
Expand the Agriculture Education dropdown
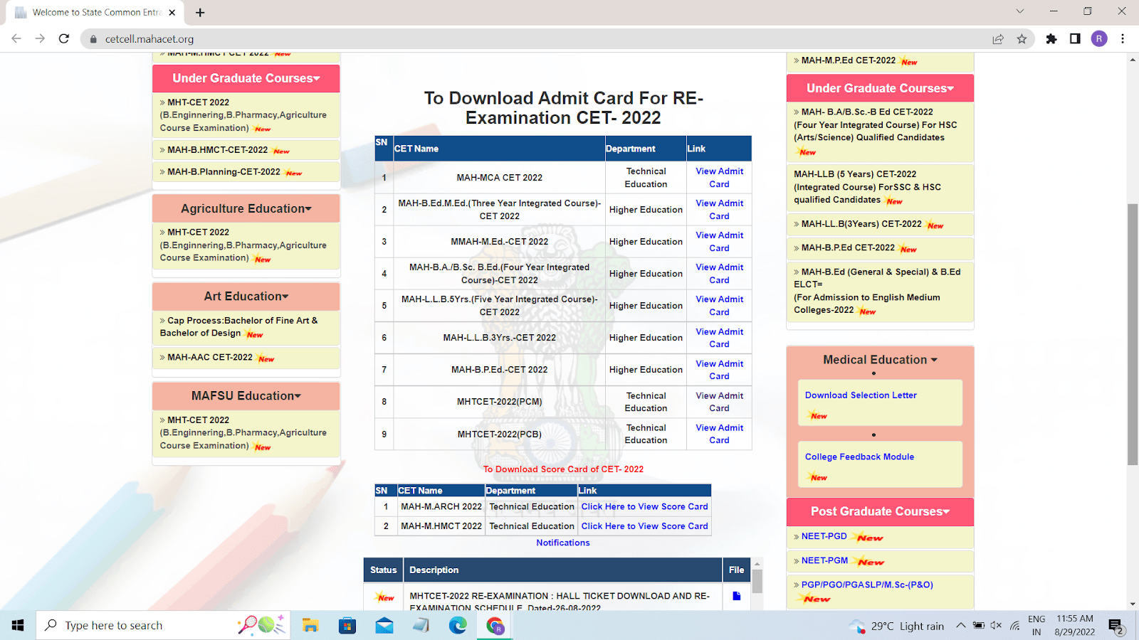click(246, 208)
